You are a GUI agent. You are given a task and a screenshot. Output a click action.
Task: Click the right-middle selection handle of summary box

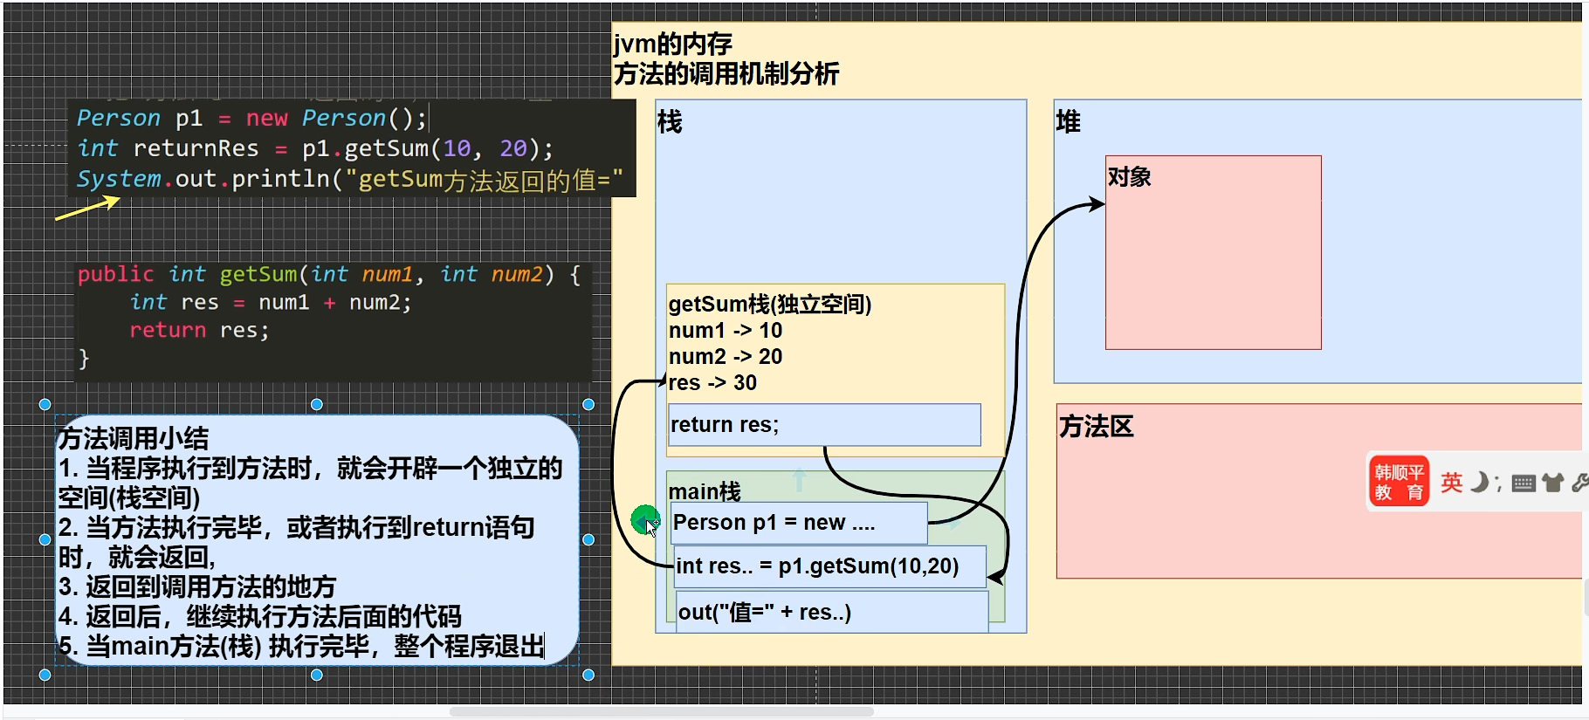point(588,539)
